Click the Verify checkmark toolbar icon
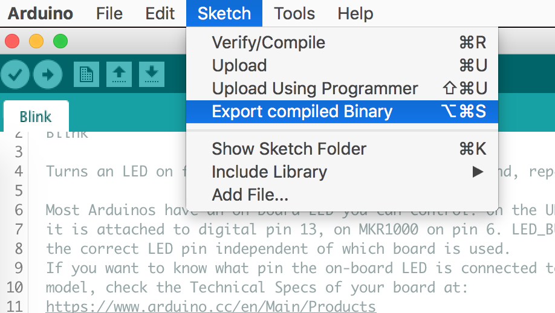The image size is (555, 313). pos(16,75)
